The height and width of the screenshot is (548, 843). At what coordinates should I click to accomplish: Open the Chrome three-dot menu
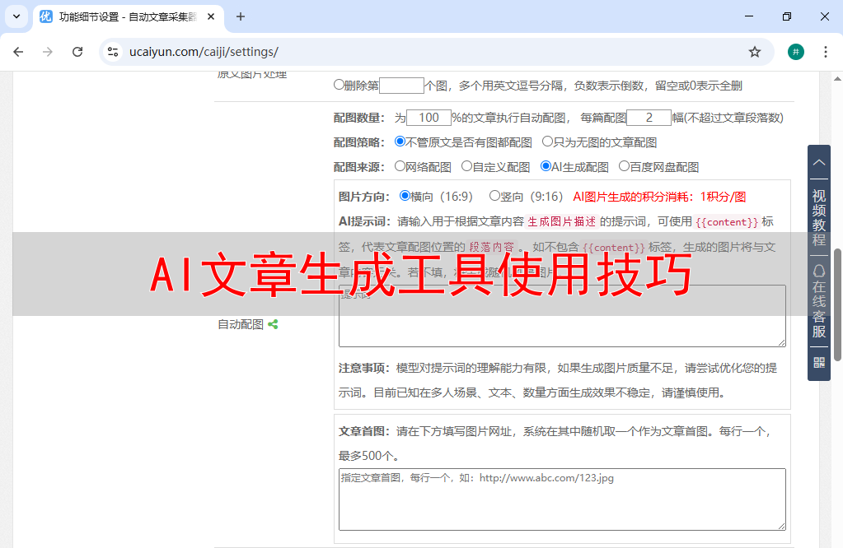point(825,52)
